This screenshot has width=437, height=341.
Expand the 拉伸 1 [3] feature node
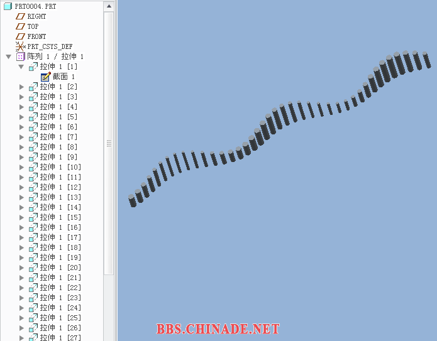[x=21, y=97]
